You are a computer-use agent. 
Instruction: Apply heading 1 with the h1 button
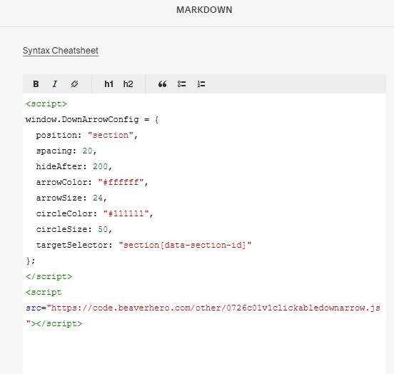click(108, 84)
